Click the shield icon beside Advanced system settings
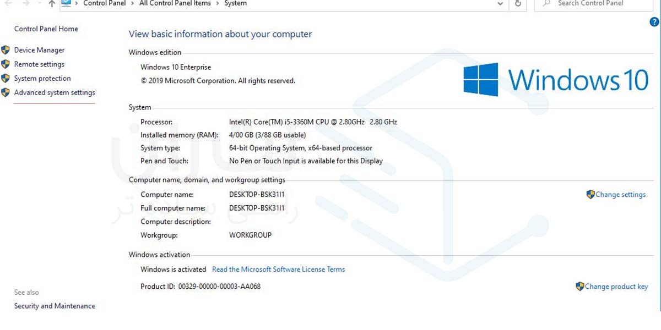Image resolution: width=661 pixels, height=330 pixels. pos(6,92)
